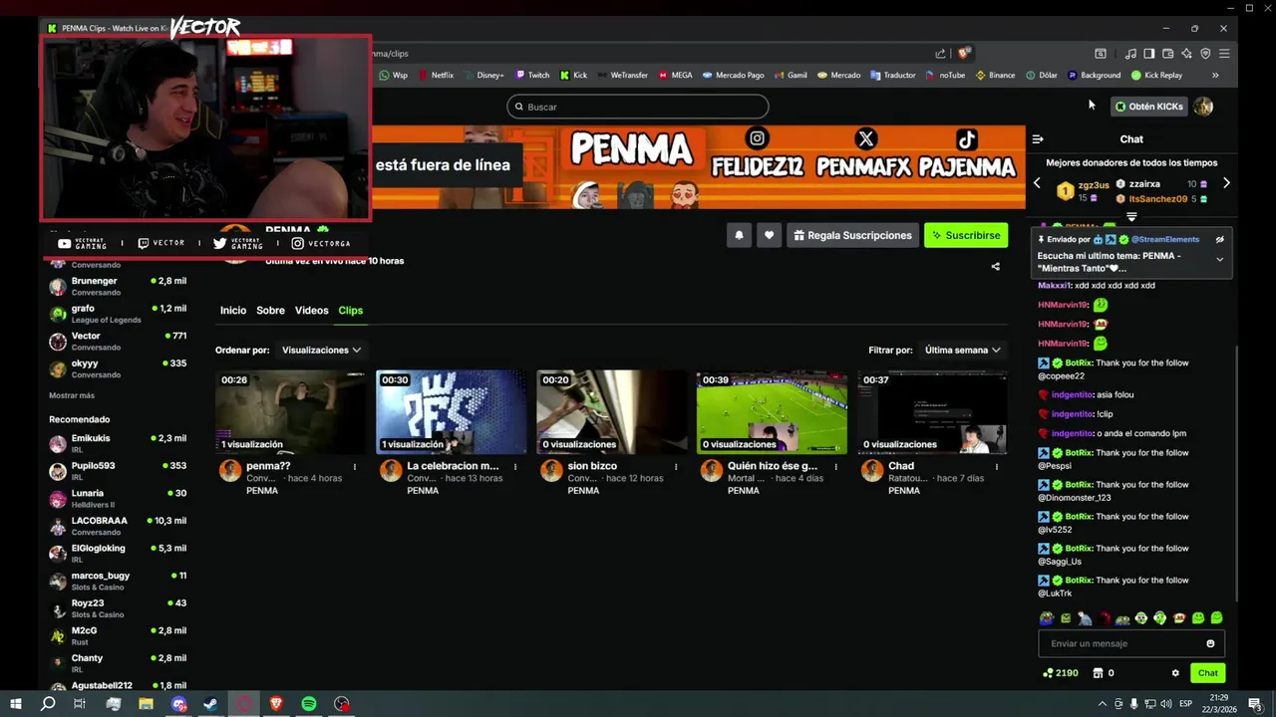Image resolution: width=1276 pixels, height=717 pixels.
Task: Open the emoji picker in message box
Action: (1210, 643)
